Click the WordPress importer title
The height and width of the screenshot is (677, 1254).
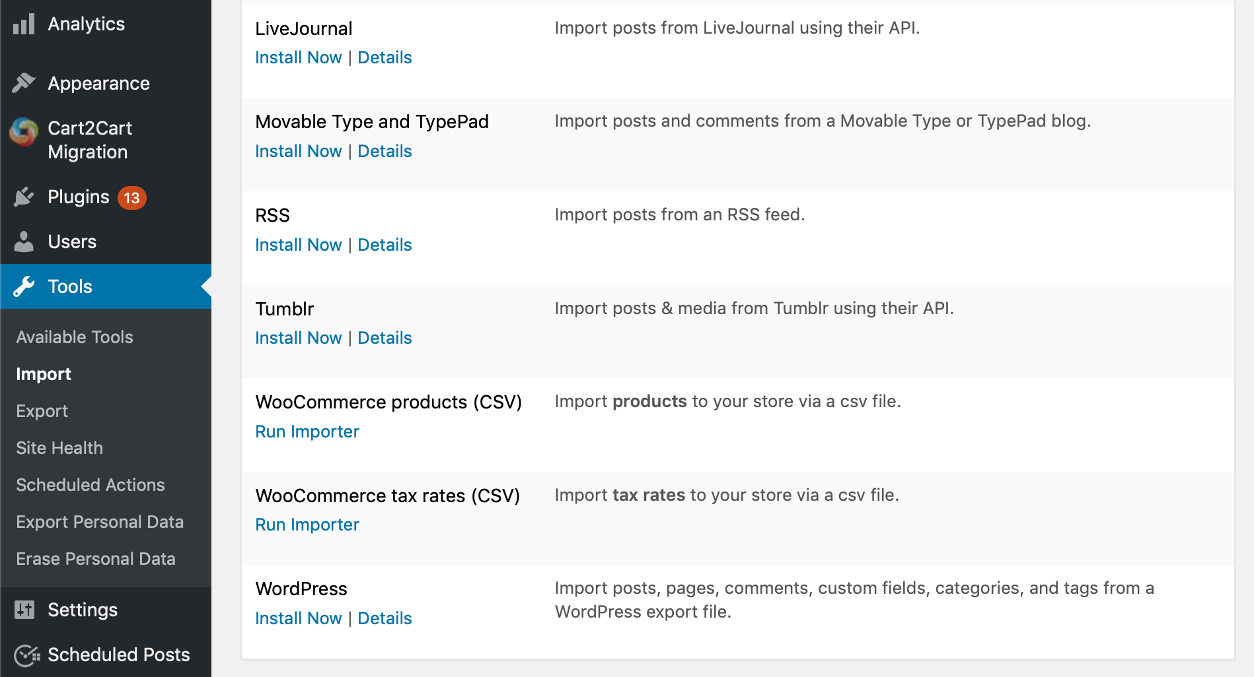(x=301, y=589)
